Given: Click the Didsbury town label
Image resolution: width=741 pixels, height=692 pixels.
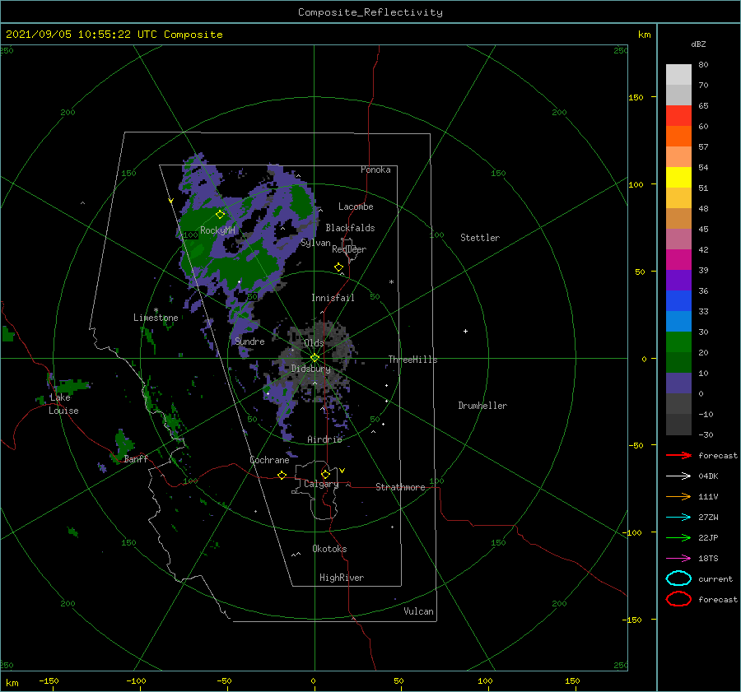Looking at the screenshot, I should (x=311, y=369).
